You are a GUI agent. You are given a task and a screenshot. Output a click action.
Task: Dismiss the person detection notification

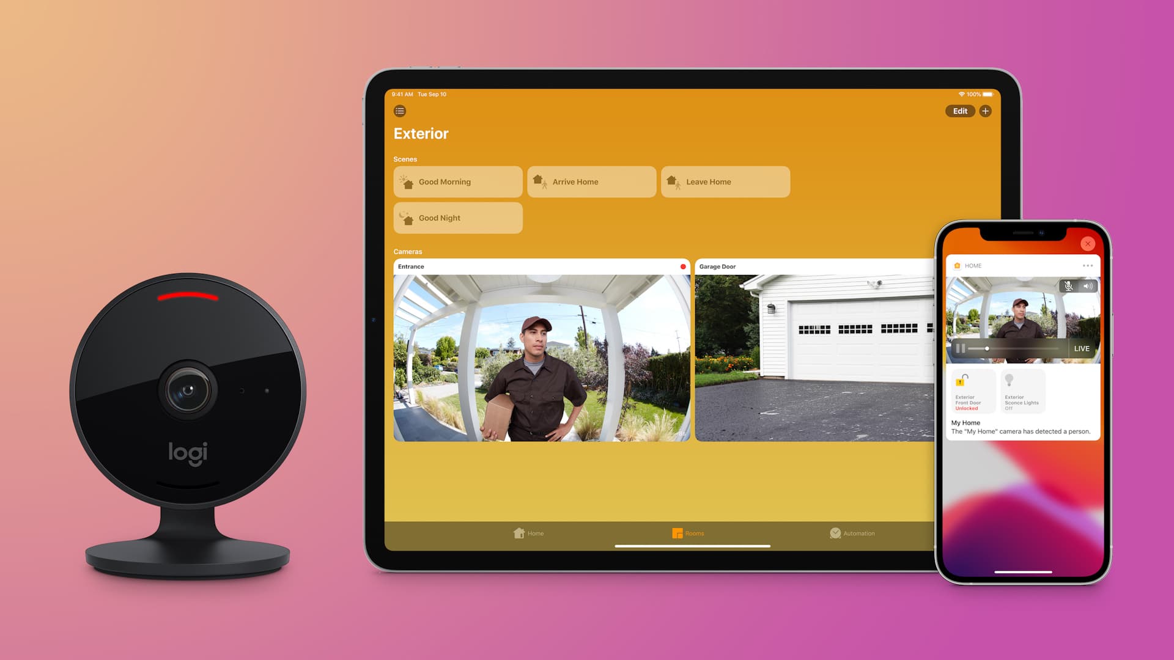1088,243
